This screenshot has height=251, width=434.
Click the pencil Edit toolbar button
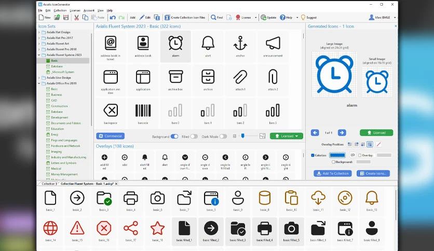click(x=145, y=18)
